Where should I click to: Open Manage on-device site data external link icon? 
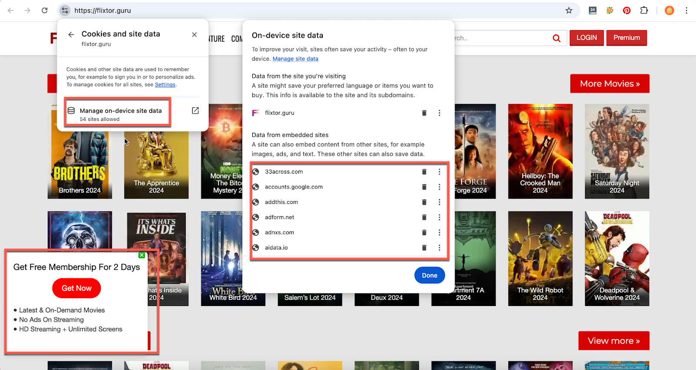[x=195, y=111]
